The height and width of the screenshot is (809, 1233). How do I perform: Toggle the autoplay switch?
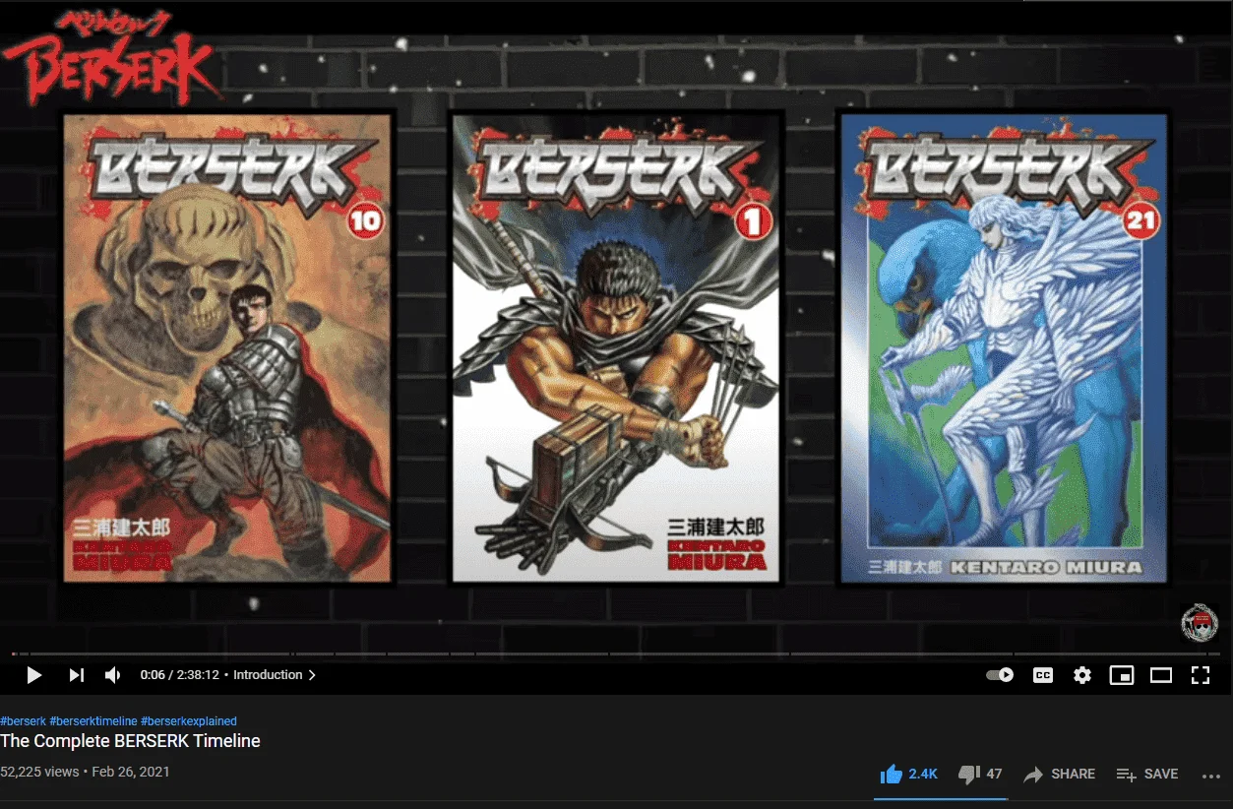point(1000,675)
